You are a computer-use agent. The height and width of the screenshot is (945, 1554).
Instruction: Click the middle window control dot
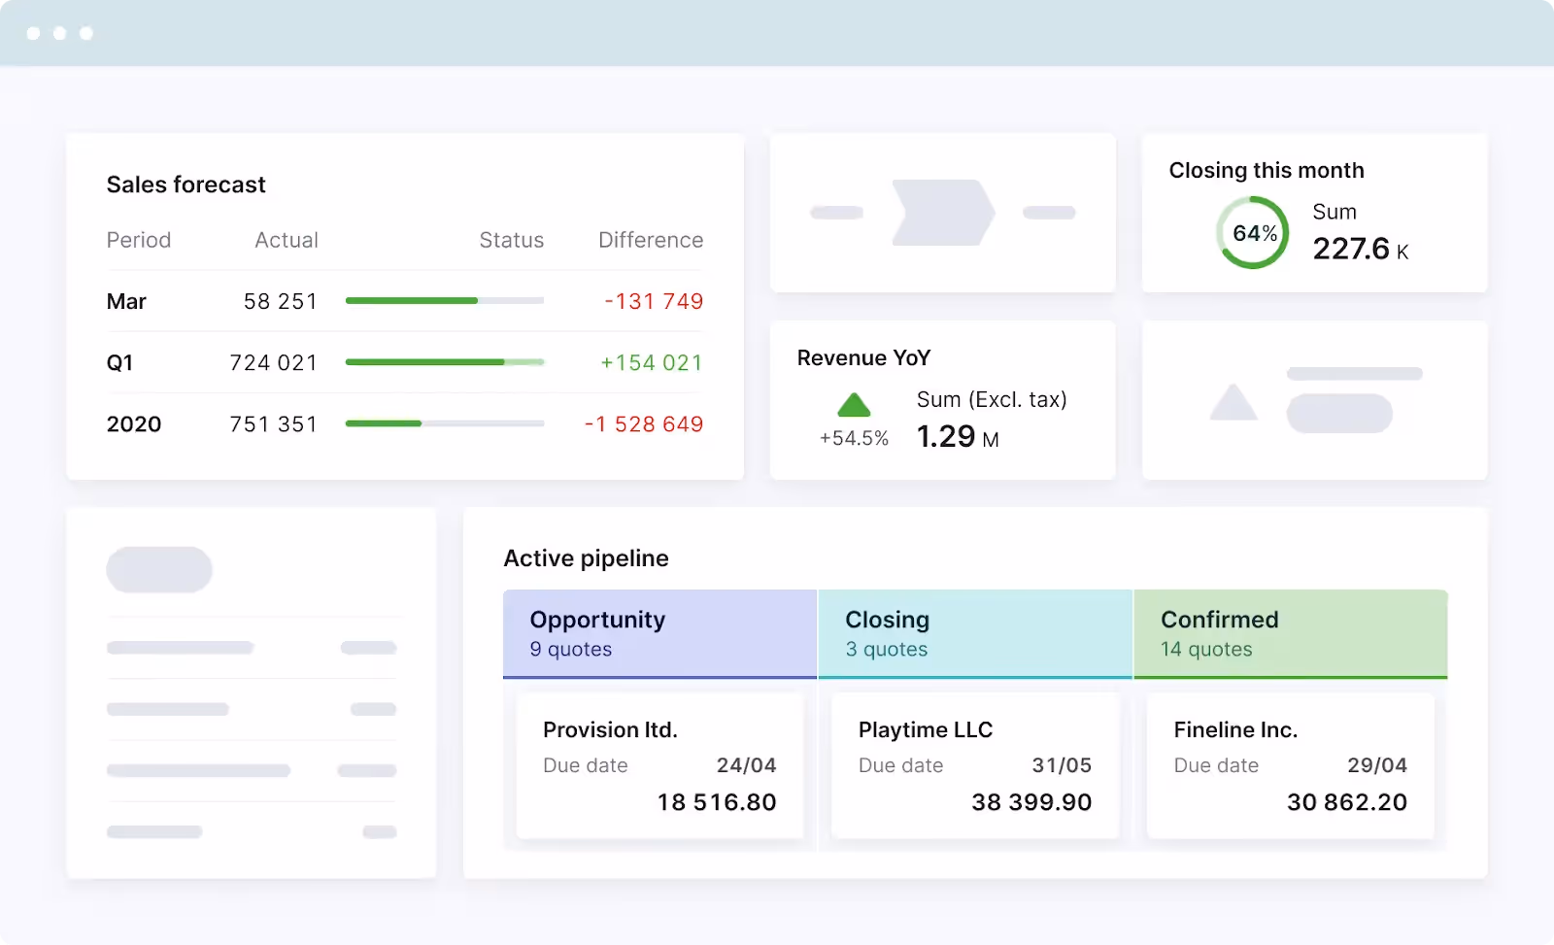[60, 33]
